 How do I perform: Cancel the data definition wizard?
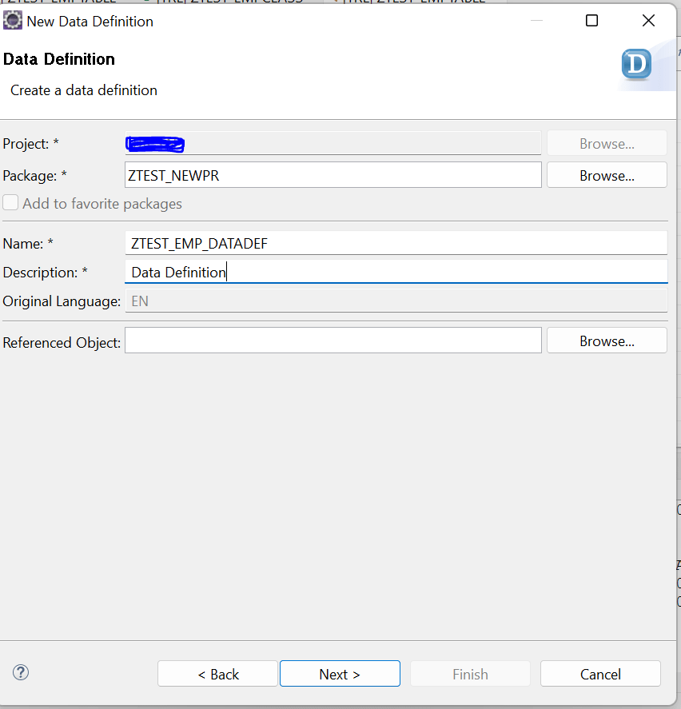[x=600, y=674]
